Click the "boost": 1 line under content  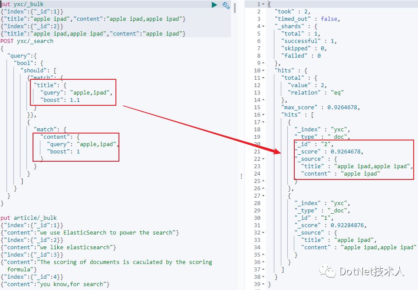pos(63,152)
